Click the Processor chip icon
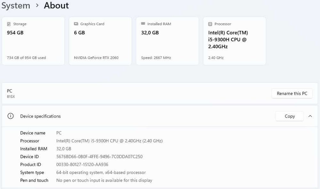 tap(210, 24)
